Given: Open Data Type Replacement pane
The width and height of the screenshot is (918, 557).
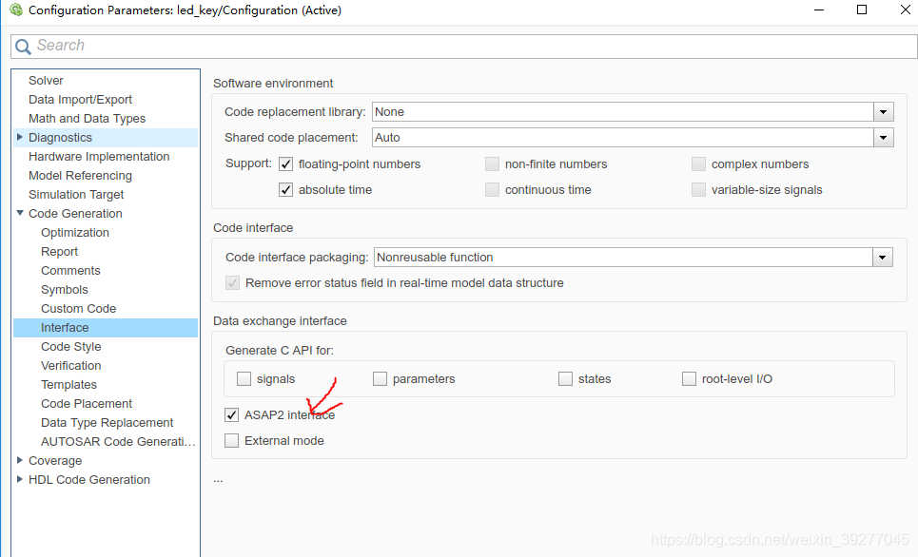Looking at the screenshot, I should (107, 423).
